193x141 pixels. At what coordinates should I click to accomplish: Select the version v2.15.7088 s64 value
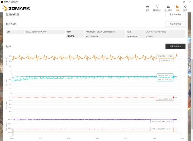coord(92,36)
